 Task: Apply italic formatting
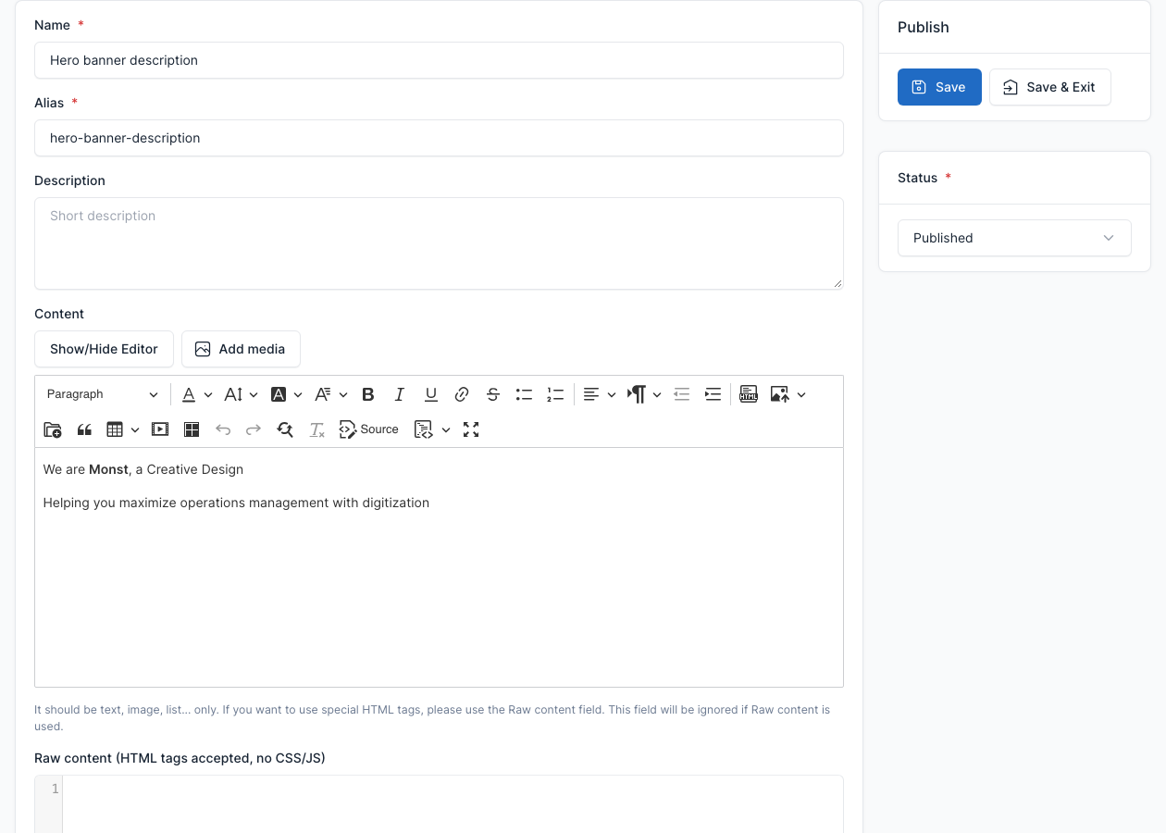(400, 394)
